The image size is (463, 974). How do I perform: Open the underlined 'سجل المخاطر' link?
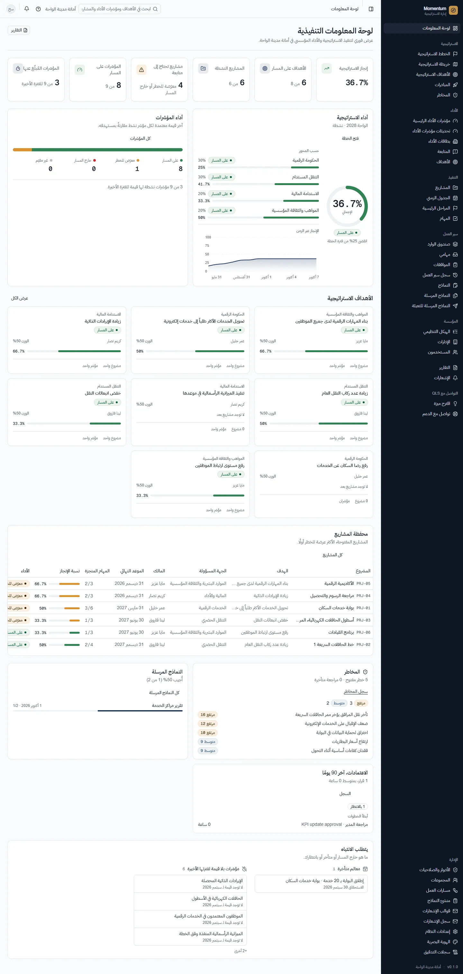tap(356, 692)
